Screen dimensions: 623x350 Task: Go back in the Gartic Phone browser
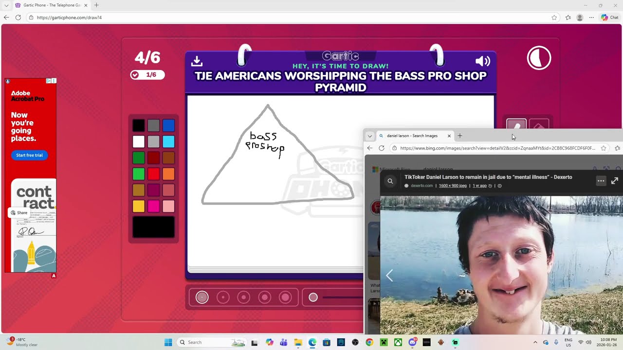(x=6, y=17)
